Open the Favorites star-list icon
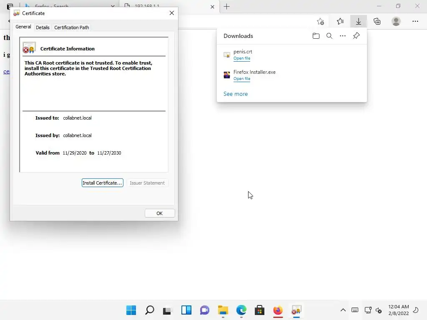427x320 pixels. [x=340, y=21]
